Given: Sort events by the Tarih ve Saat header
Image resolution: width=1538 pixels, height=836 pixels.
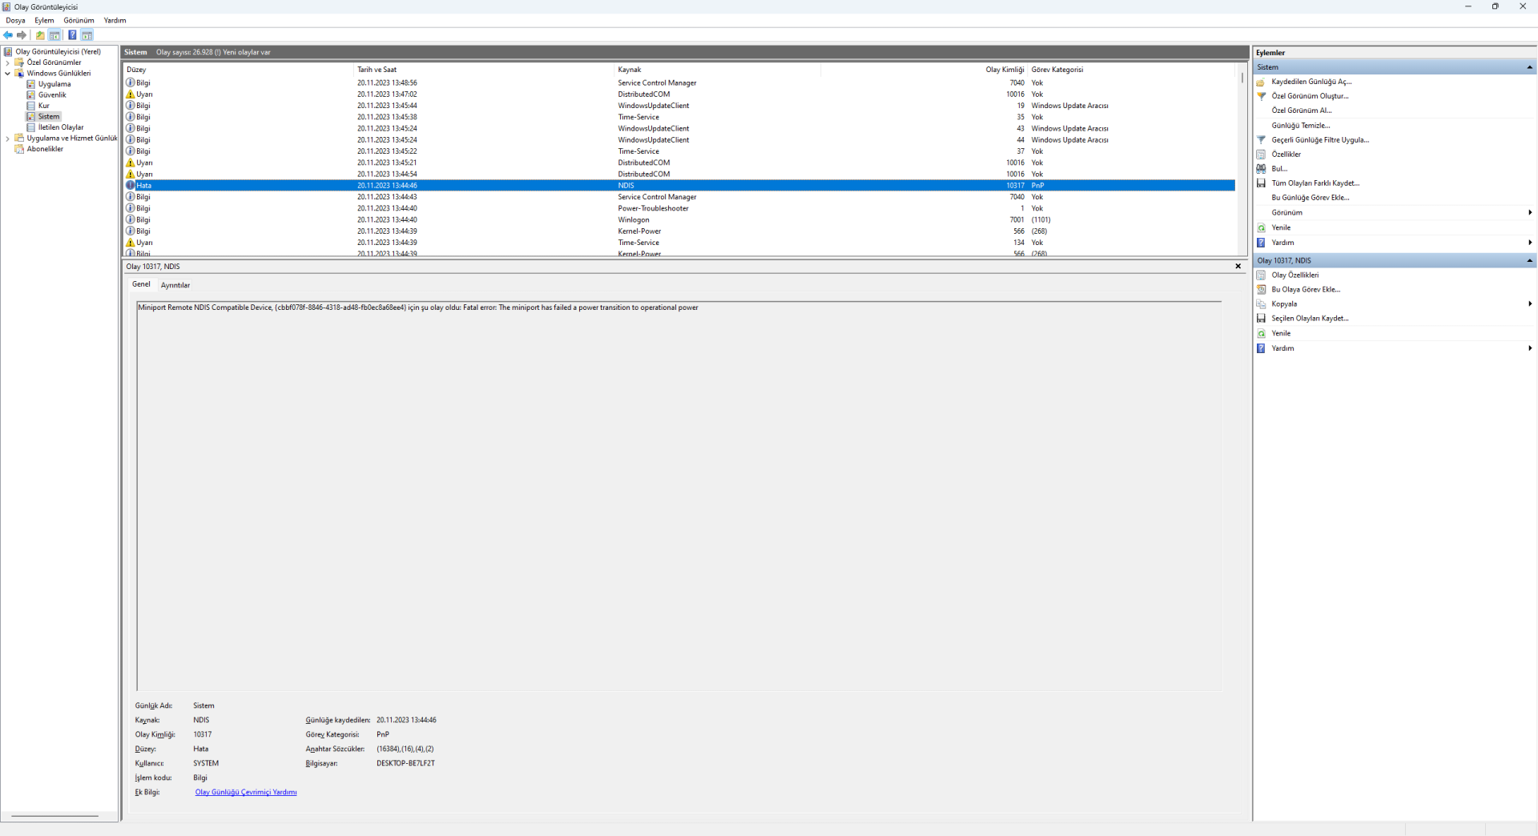Looking at the screenshot, I should point(484,70).
